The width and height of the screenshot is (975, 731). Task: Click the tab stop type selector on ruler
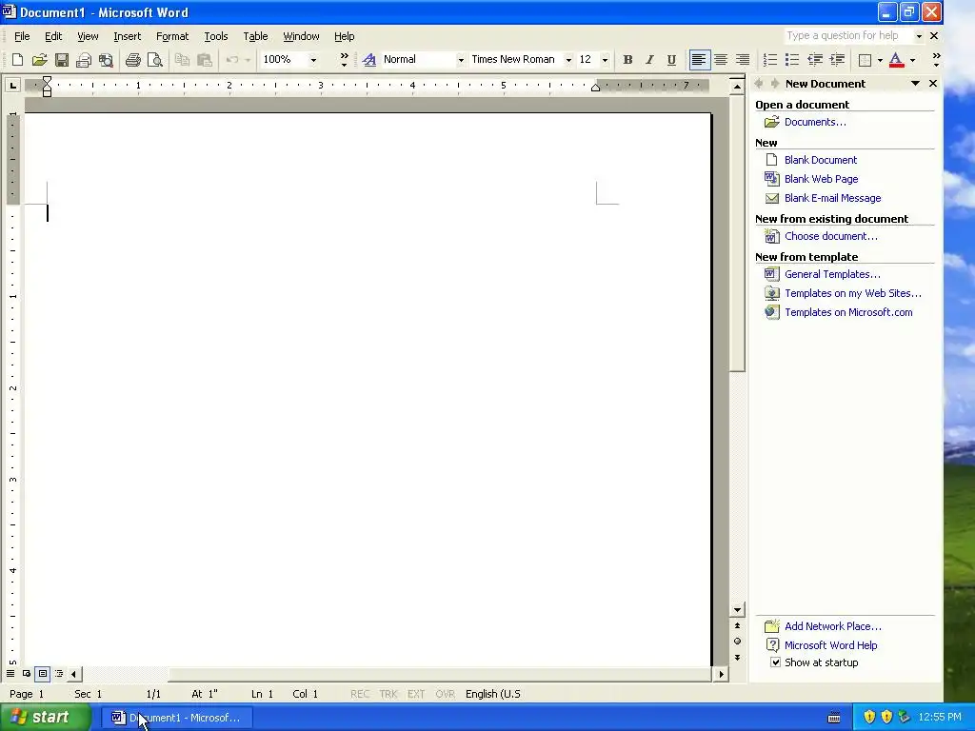[12, 85]
